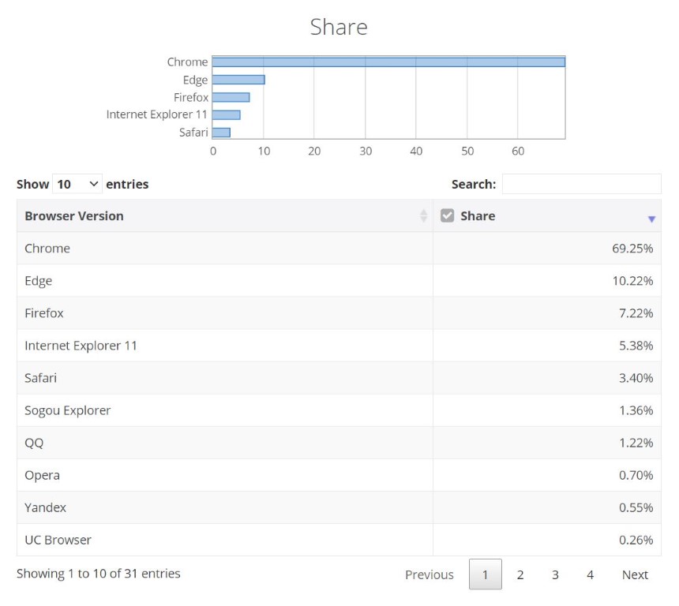Go to page 3 of results

pos(555,574)
